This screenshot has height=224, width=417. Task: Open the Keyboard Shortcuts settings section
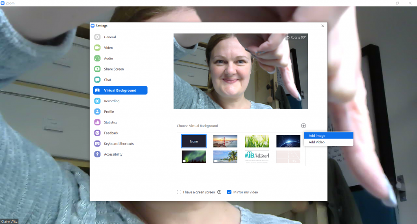click(x=119, y=144)
